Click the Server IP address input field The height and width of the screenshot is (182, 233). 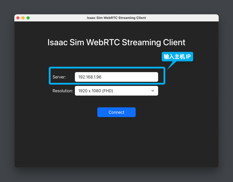[x=116, y=77]
